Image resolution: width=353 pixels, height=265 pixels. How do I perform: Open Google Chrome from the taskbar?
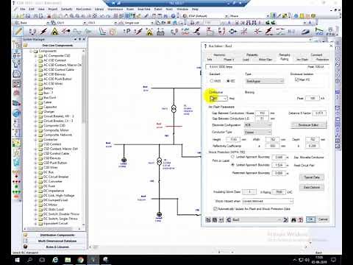click(x=81, y=260)
